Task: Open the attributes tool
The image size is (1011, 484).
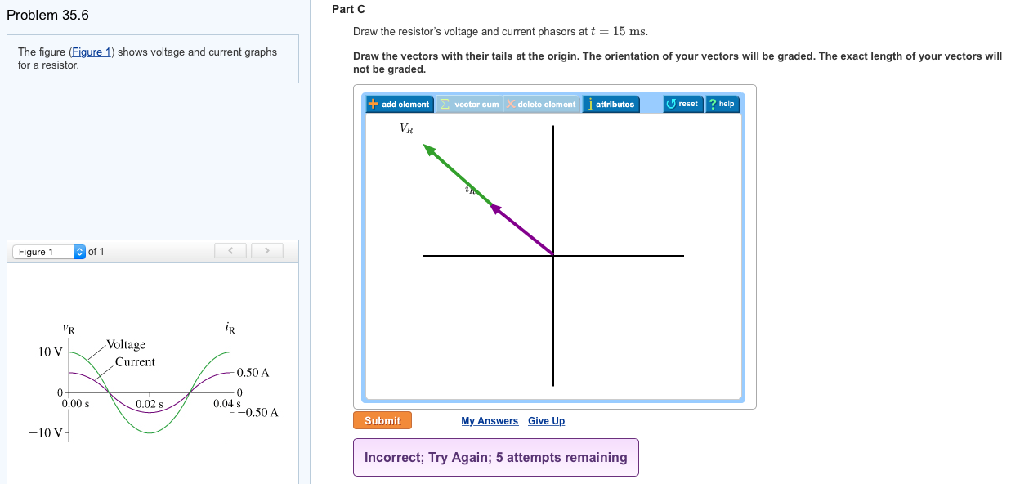Action: (x=611, y=104)
